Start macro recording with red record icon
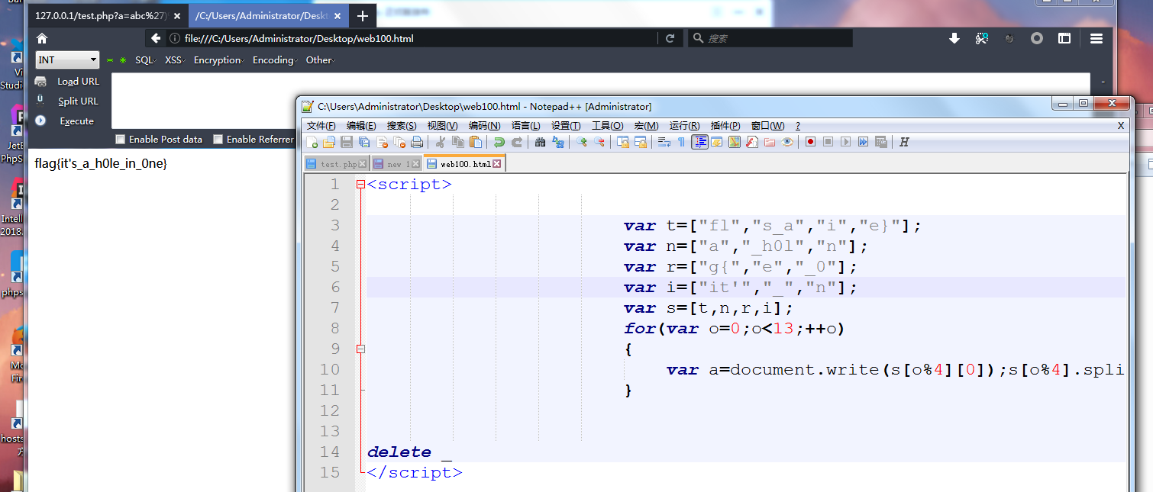The image size is (1153, 492). point(810,142)
